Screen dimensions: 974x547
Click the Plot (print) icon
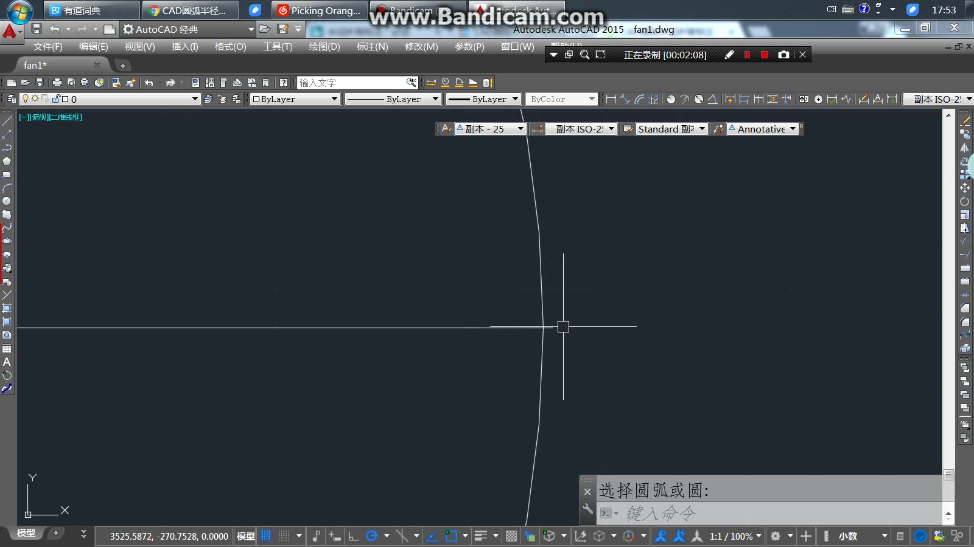[x=57, y=83]
